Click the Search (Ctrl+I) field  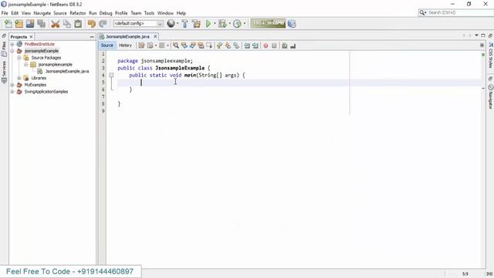tap(455, 12)
